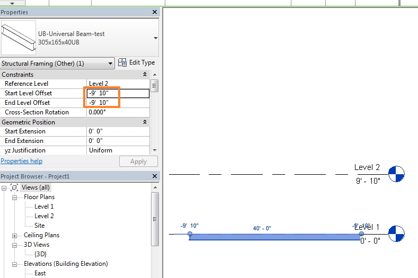
Task: Open the {3D} view
Action: [40, 254]
